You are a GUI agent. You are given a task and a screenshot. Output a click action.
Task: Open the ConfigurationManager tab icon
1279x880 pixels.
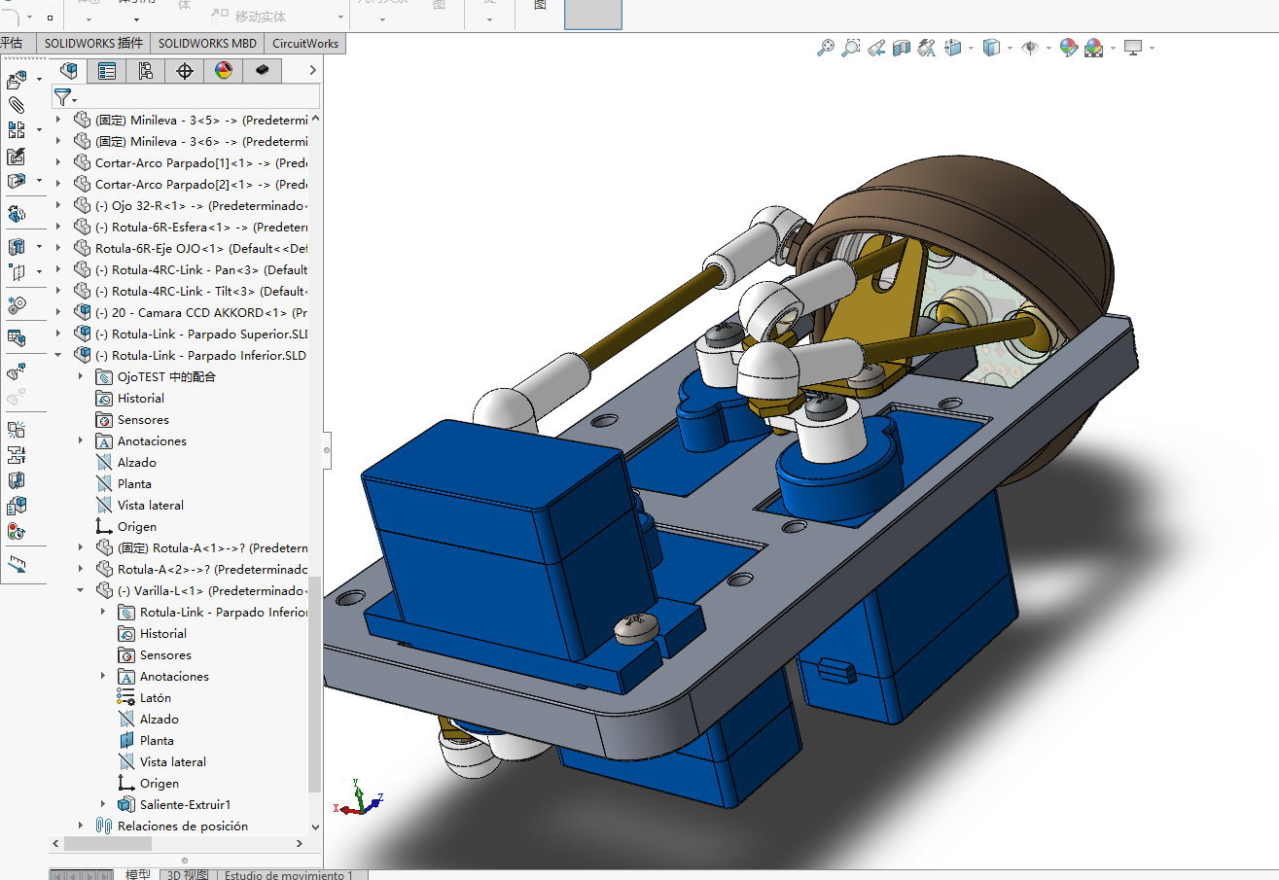146,70
